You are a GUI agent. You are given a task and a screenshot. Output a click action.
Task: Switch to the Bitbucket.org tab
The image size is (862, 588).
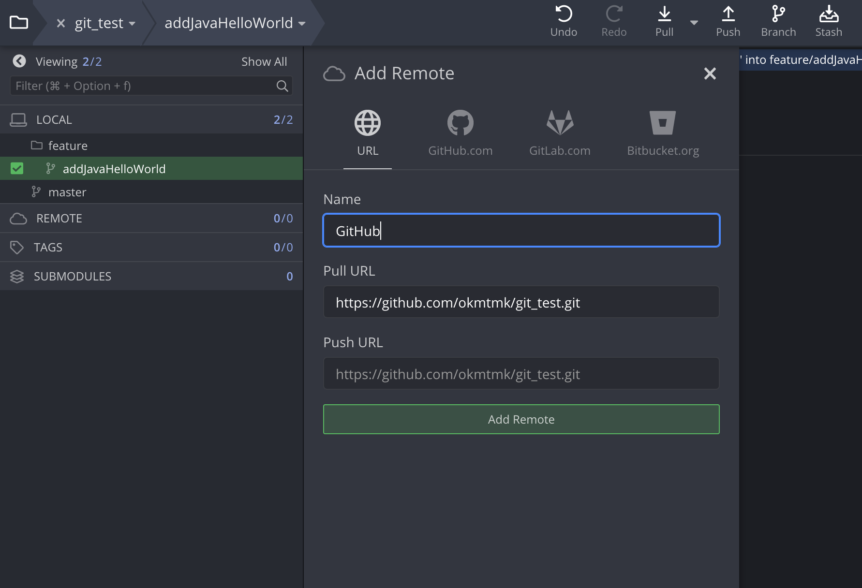(x=662, y=132)
